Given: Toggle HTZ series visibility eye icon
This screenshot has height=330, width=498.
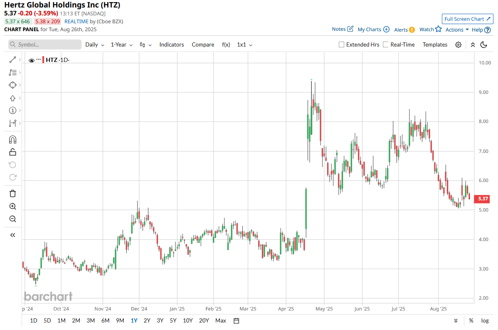Looking at the screenshot, I should pos(32,60).
